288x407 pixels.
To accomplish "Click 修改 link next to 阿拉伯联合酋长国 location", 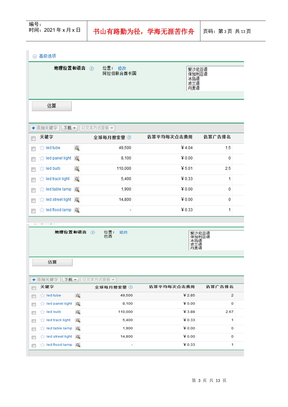I will pyautogui.click(x=122, y=68).
